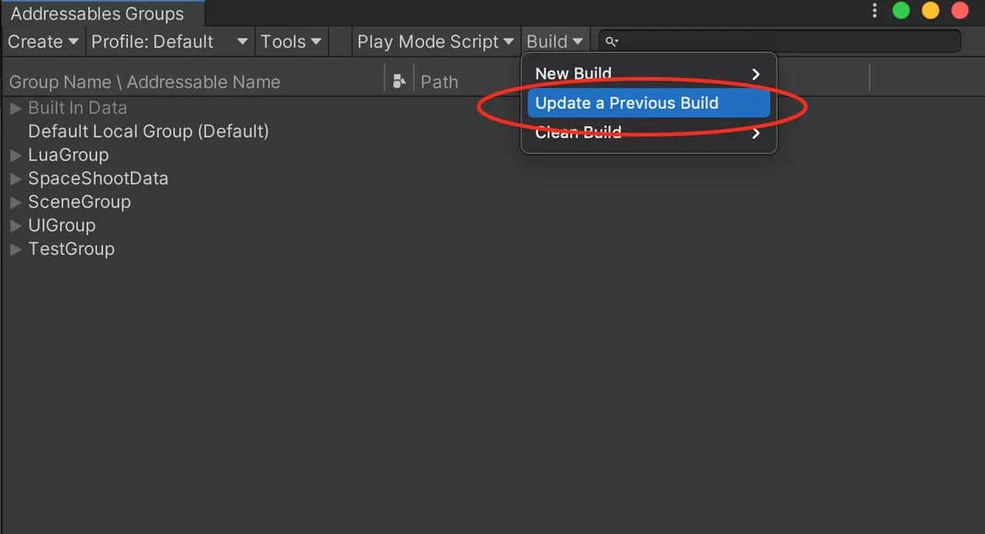Open the Build dropdown

tap(555, 41)
